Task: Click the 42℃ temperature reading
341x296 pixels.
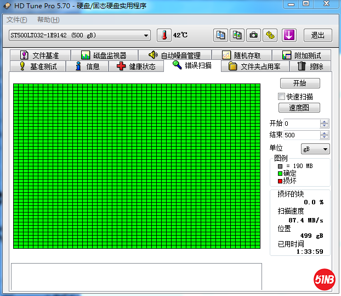Action: pyautogui.click(x=180, y=35)
